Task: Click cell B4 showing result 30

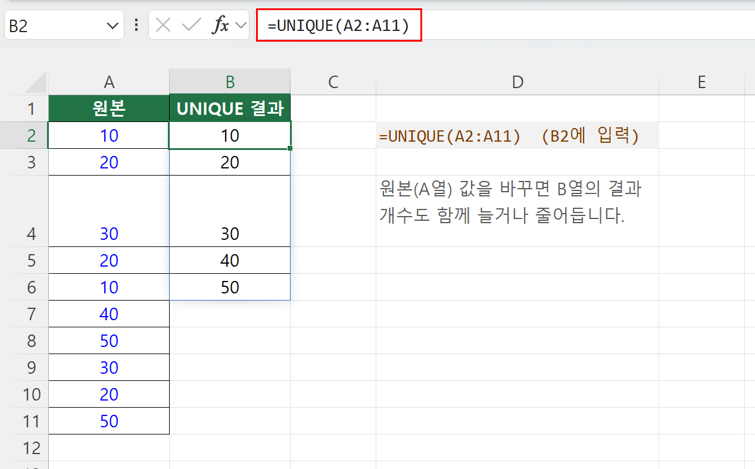Action: click(230, 211)
